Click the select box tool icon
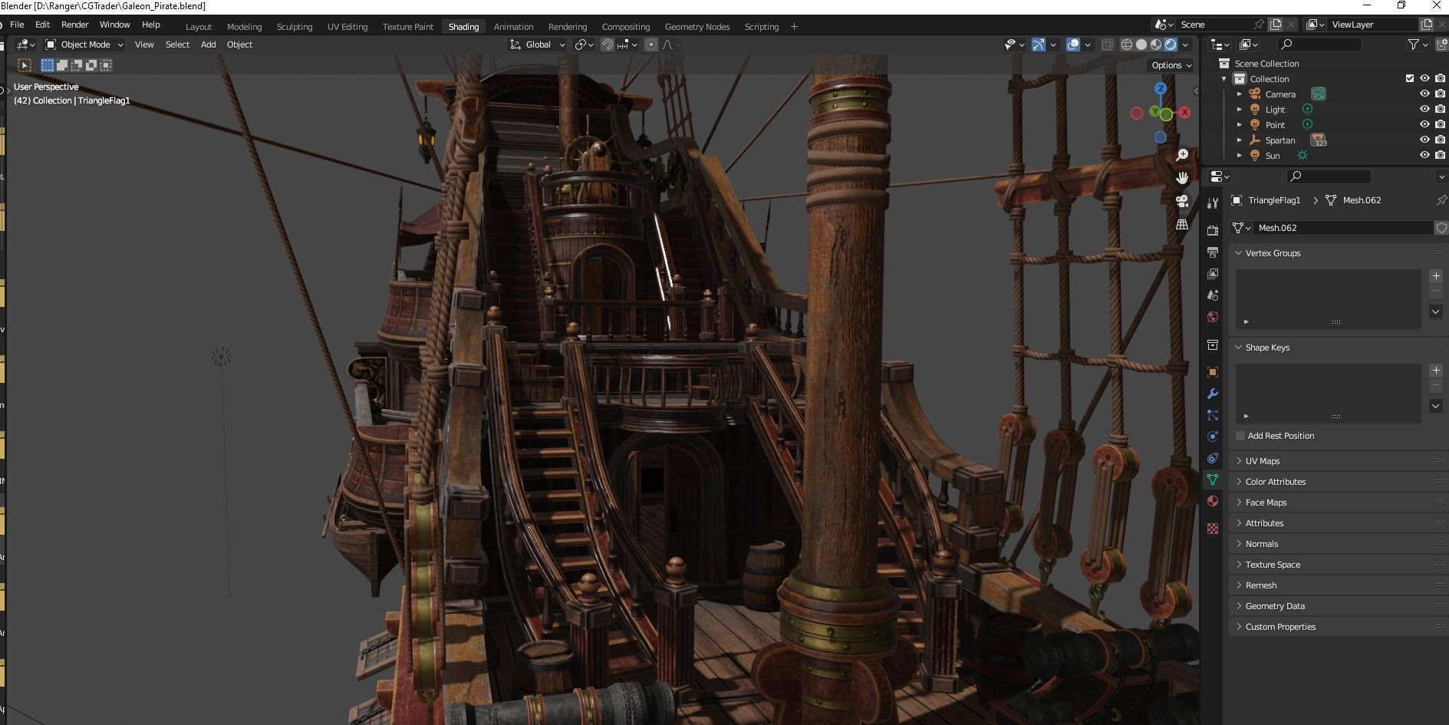The height and width of the screenshot is (725, 1449). pos(25,65)
